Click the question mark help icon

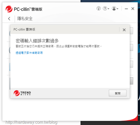pyautogui.click(x=105, y=9)
